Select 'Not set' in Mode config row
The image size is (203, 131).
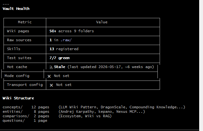pyautogui.click(x=62, y=76)
